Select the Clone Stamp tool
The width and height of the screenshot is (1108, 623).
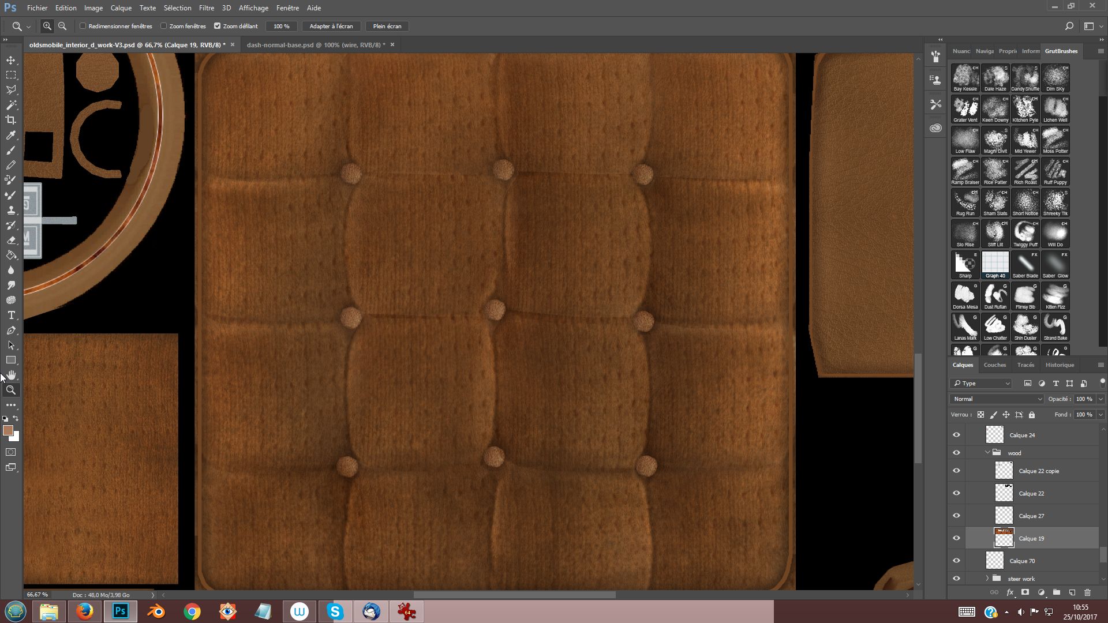11,210
